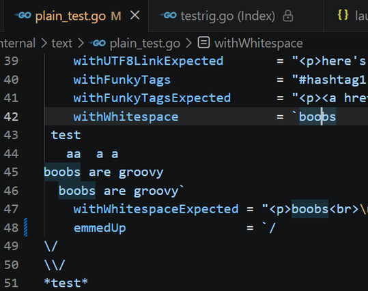Click the emmedUp variable on line 48
368x291 pixels.
pos(100,228)
